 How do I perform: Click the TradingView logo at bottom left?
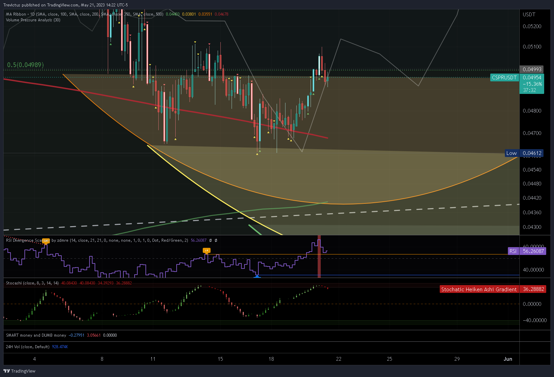(x=19, y=371)
